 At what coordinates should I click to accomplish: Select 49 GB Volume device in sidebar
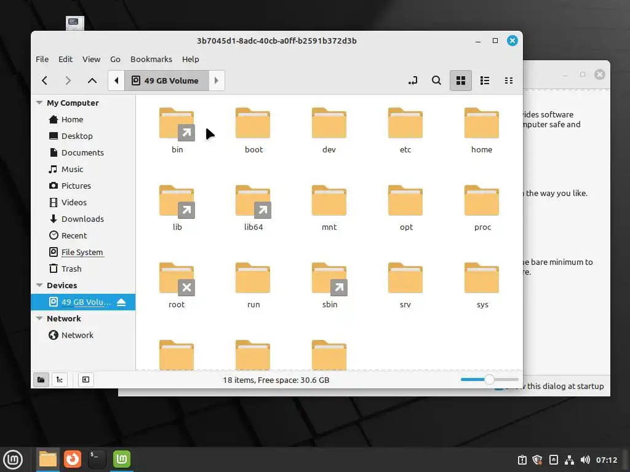(83, 302)
